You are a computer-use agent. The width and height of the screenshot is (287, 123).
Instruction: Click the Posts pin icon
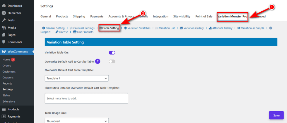pos(4,20)
